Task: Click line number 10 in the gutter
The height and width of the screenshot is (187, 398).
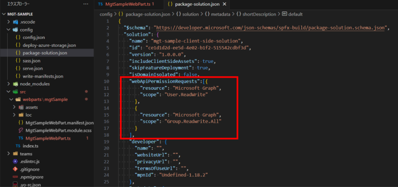Action: (107, 81)
